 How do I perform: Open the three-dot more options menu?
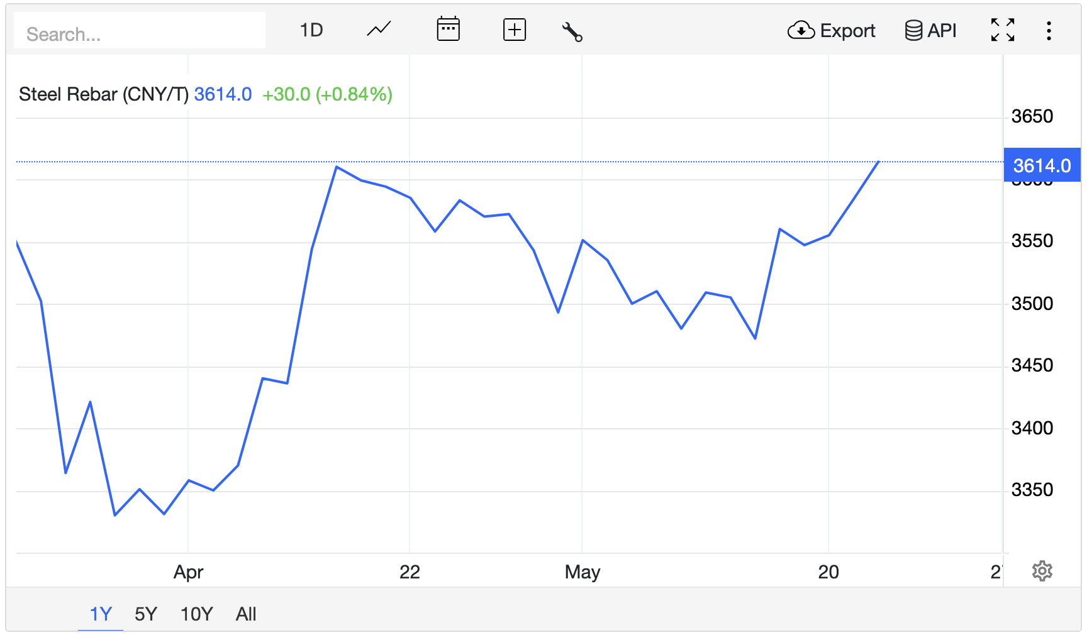tap(1049, 31)
